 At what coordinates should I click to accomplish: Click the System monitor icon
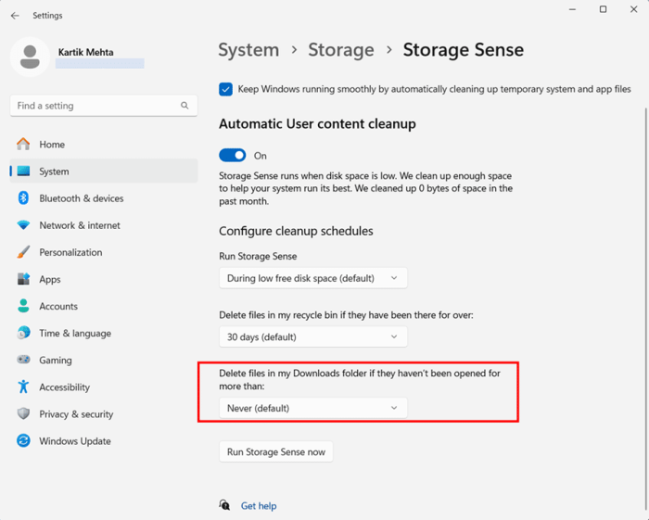(x=23, y=171)
